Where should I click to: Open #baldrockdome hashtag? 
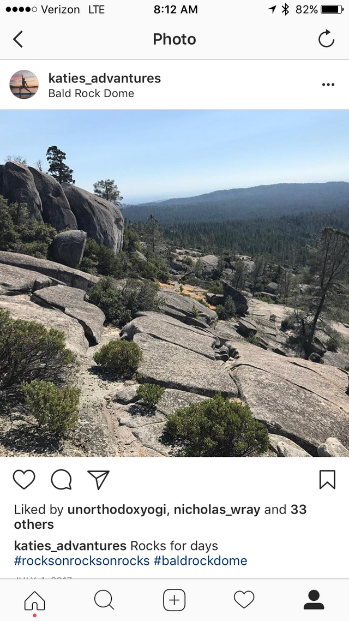coord(200,561)
